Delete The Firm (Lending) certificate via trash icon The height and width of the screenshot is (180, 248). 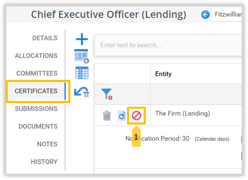(x=107, y=115)
